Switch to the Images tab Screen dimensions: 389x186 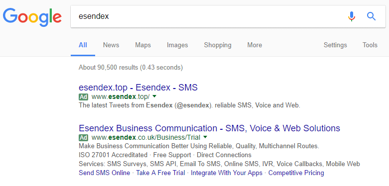click(177, 45)
